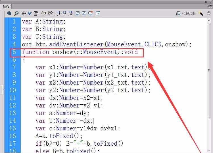The image size is (213, 153).
Task: Click on the opening brace on line 6
Action: click(x=24, y=59)
